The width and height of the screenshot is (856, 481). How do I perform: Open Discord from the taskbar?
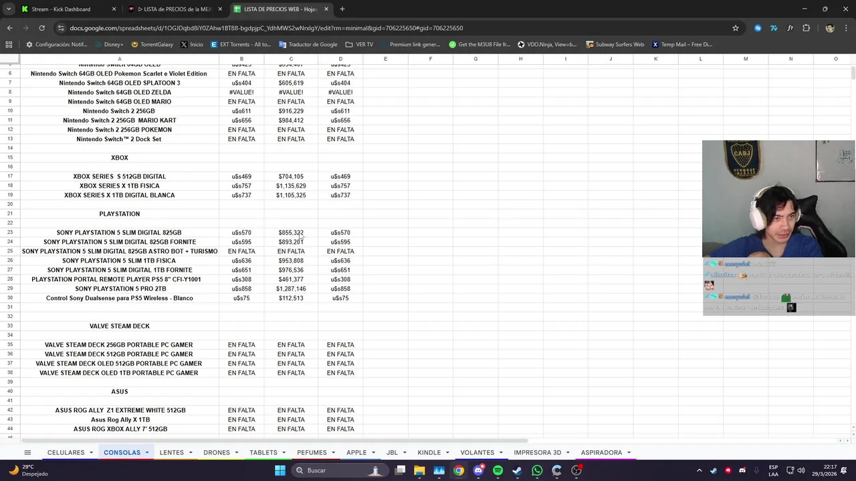click(478, 470)
